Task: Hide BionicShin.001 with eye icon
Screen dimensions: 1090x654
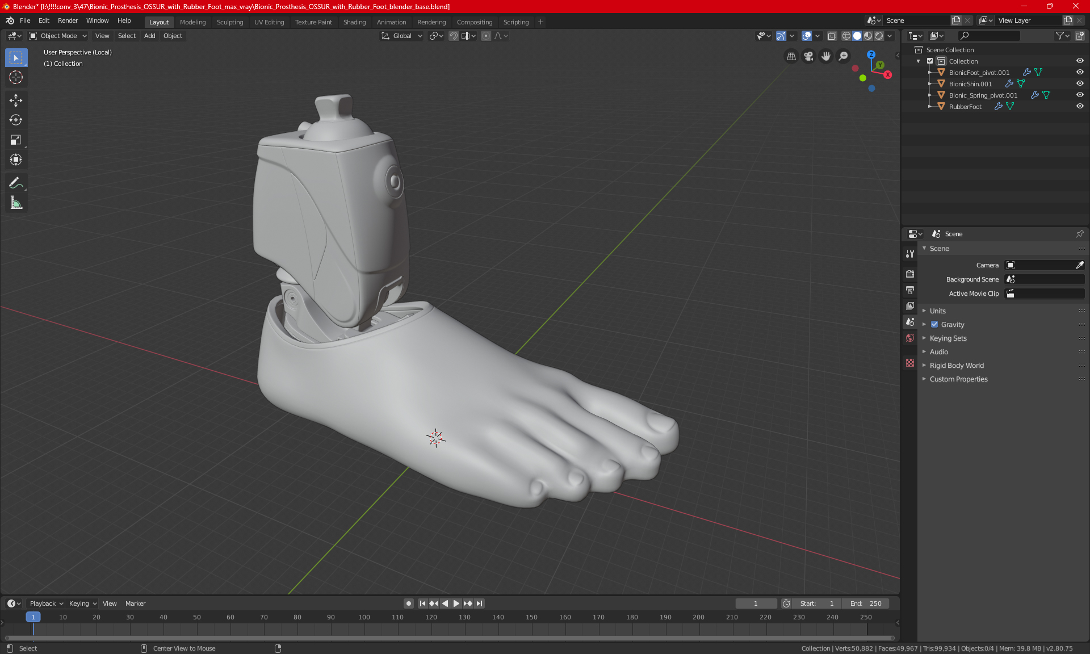Action: (x=1080, y=84)
